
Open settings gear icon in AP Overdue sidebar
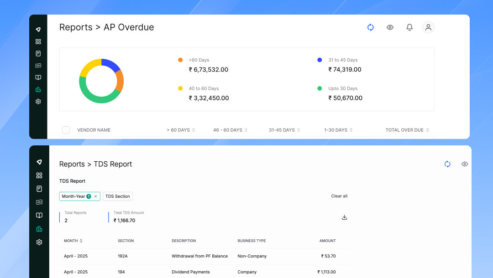click(38, 101)
